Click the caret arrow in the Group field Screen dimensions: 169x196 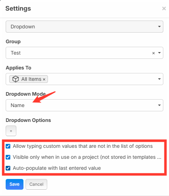[x=159, y=53]
